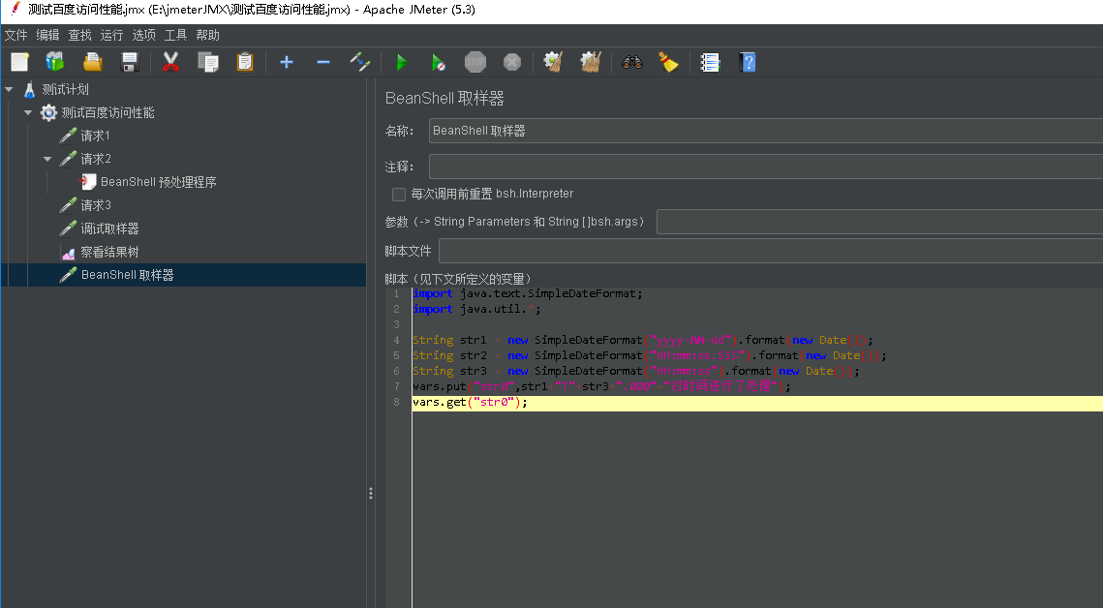Select 请求3 in the tree
Viewport: 1103px width, 608px height.
click(x=95, y=205)
